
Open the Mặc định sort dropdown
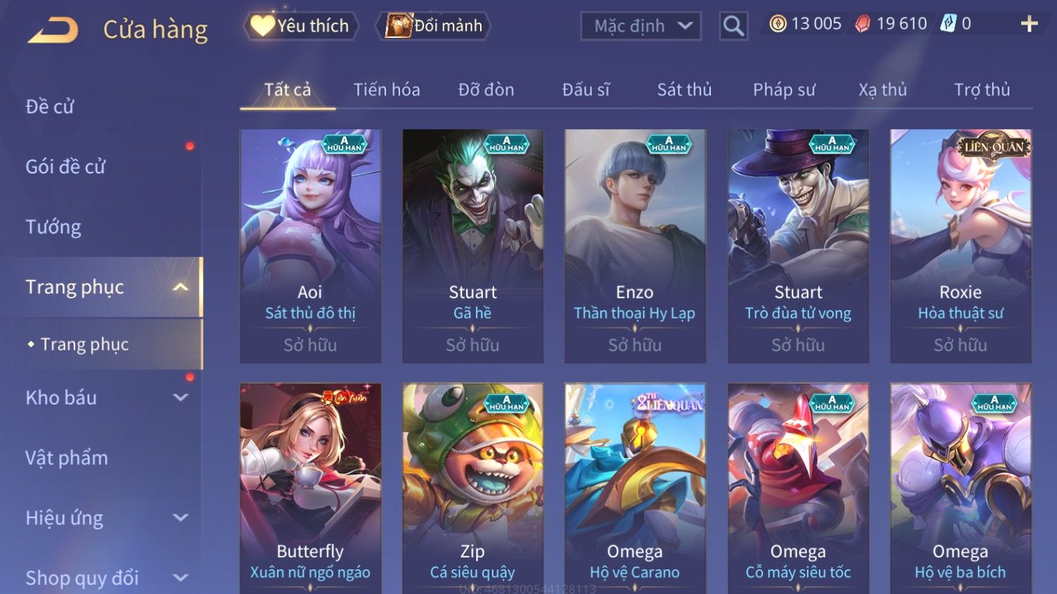tap(641, 26)
